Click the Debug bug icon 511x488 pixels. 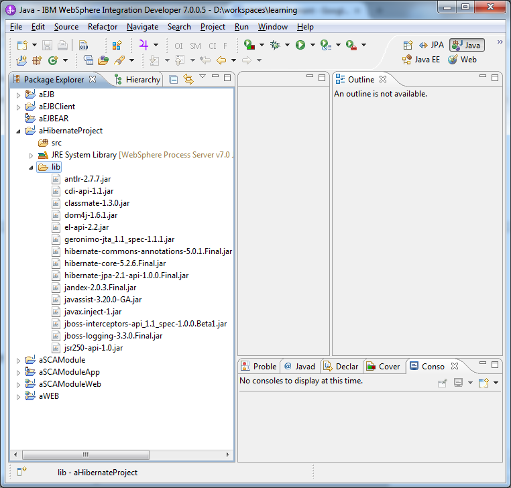pos(275,45)
